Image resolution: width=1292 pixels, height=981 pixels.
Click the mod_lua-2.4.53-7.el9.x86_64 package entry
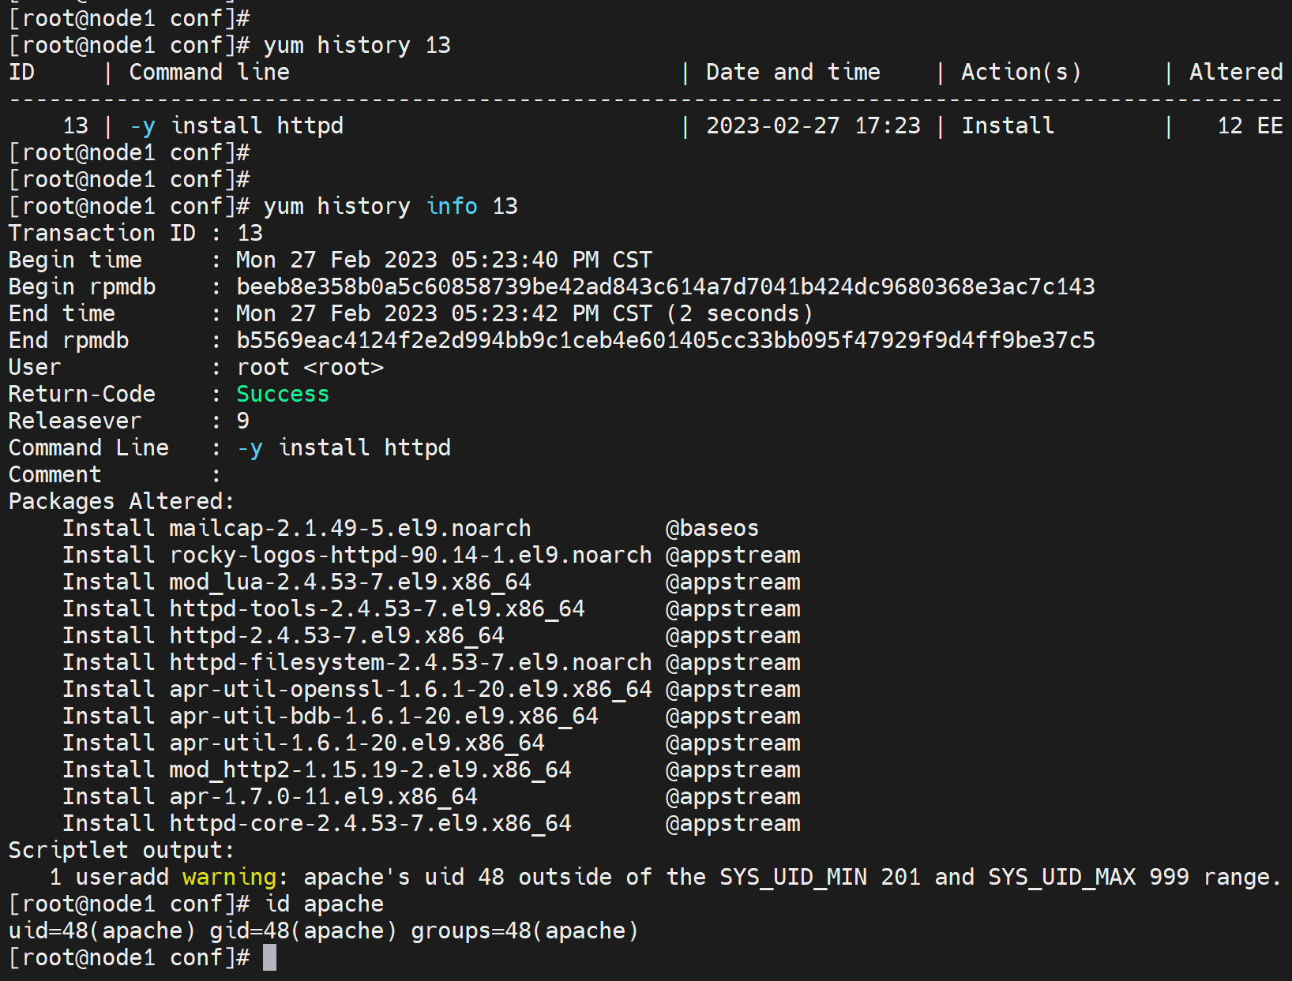pos(350,582)
